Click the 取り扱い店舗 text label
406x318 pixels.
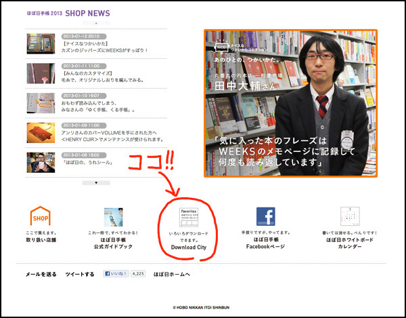(41, 240)
